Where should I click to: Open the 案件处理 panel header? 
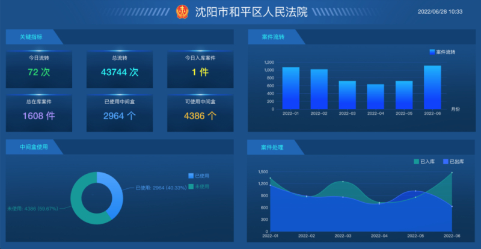(272, 147)
